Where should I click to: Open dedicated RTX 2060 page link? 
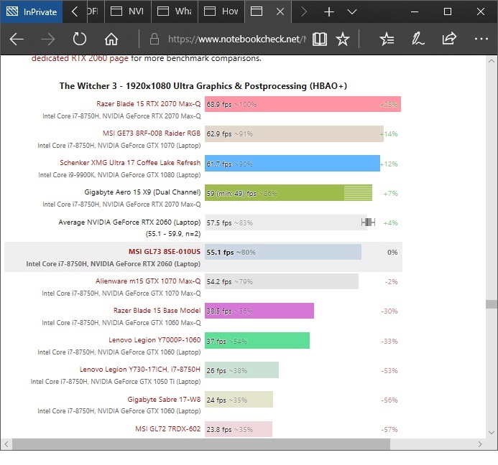pos(80,58)
